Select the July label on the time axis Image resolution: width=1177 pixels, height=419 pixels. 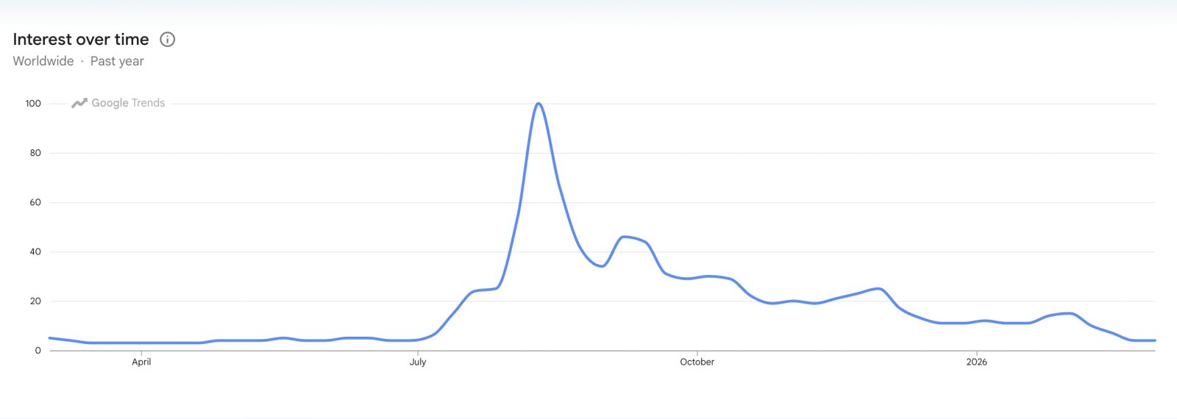click(x=418, y=362)
